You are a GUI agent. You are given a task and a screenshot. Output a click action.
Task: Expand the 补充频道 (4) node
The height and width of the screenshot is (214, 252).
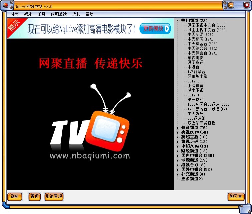point(177,174)
